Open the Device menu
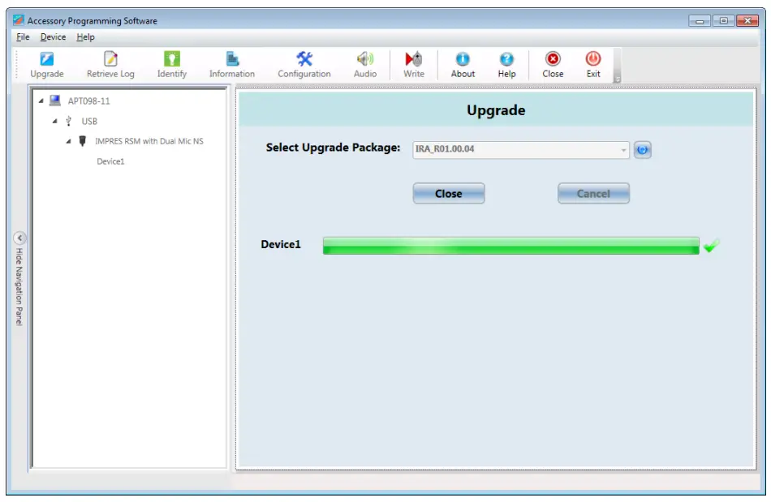The image size is (771, 502). pyautogui.click(x=52, y=36)
